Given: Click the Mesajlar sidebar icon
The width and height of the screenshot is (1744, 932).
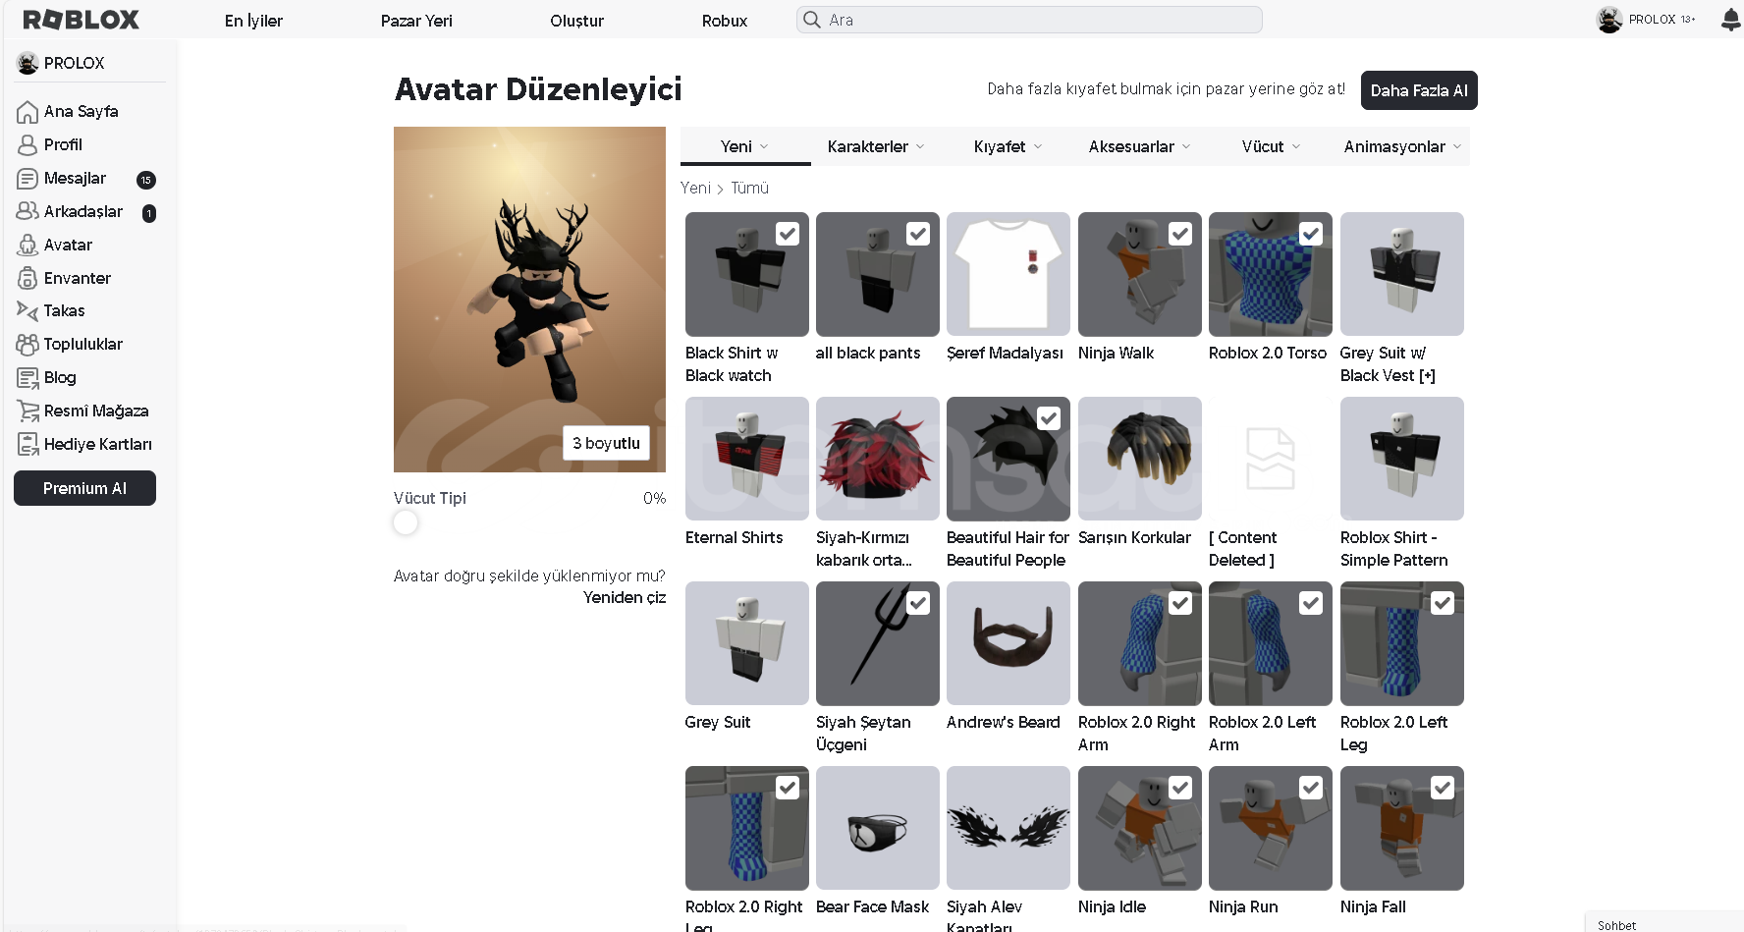Looking at the screenshot, I should click(27, 179).
